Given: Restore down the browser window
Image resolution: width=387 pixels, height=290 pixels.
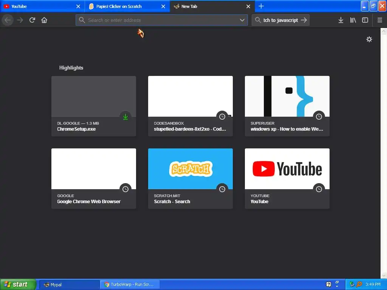Looking at the screenshot, I should pyautogui.click(x=373, y=6).
